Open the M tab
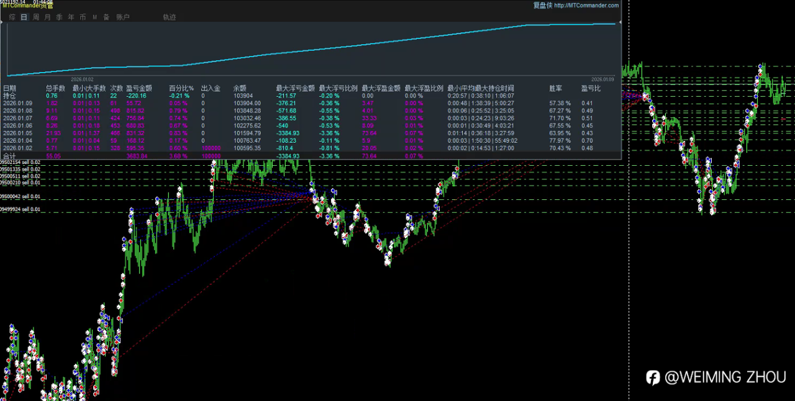The image size is (795, 401). [94, 17]
